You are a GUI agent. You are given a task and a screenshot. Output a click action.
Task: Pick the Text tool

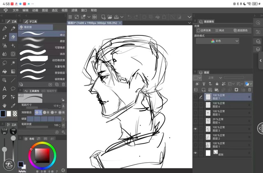(x=4, y=89)
